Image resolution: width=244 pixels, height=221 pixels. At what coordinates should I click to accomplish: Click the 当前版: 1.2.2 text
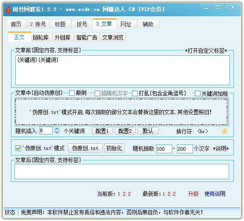click(x=114, y=194)
